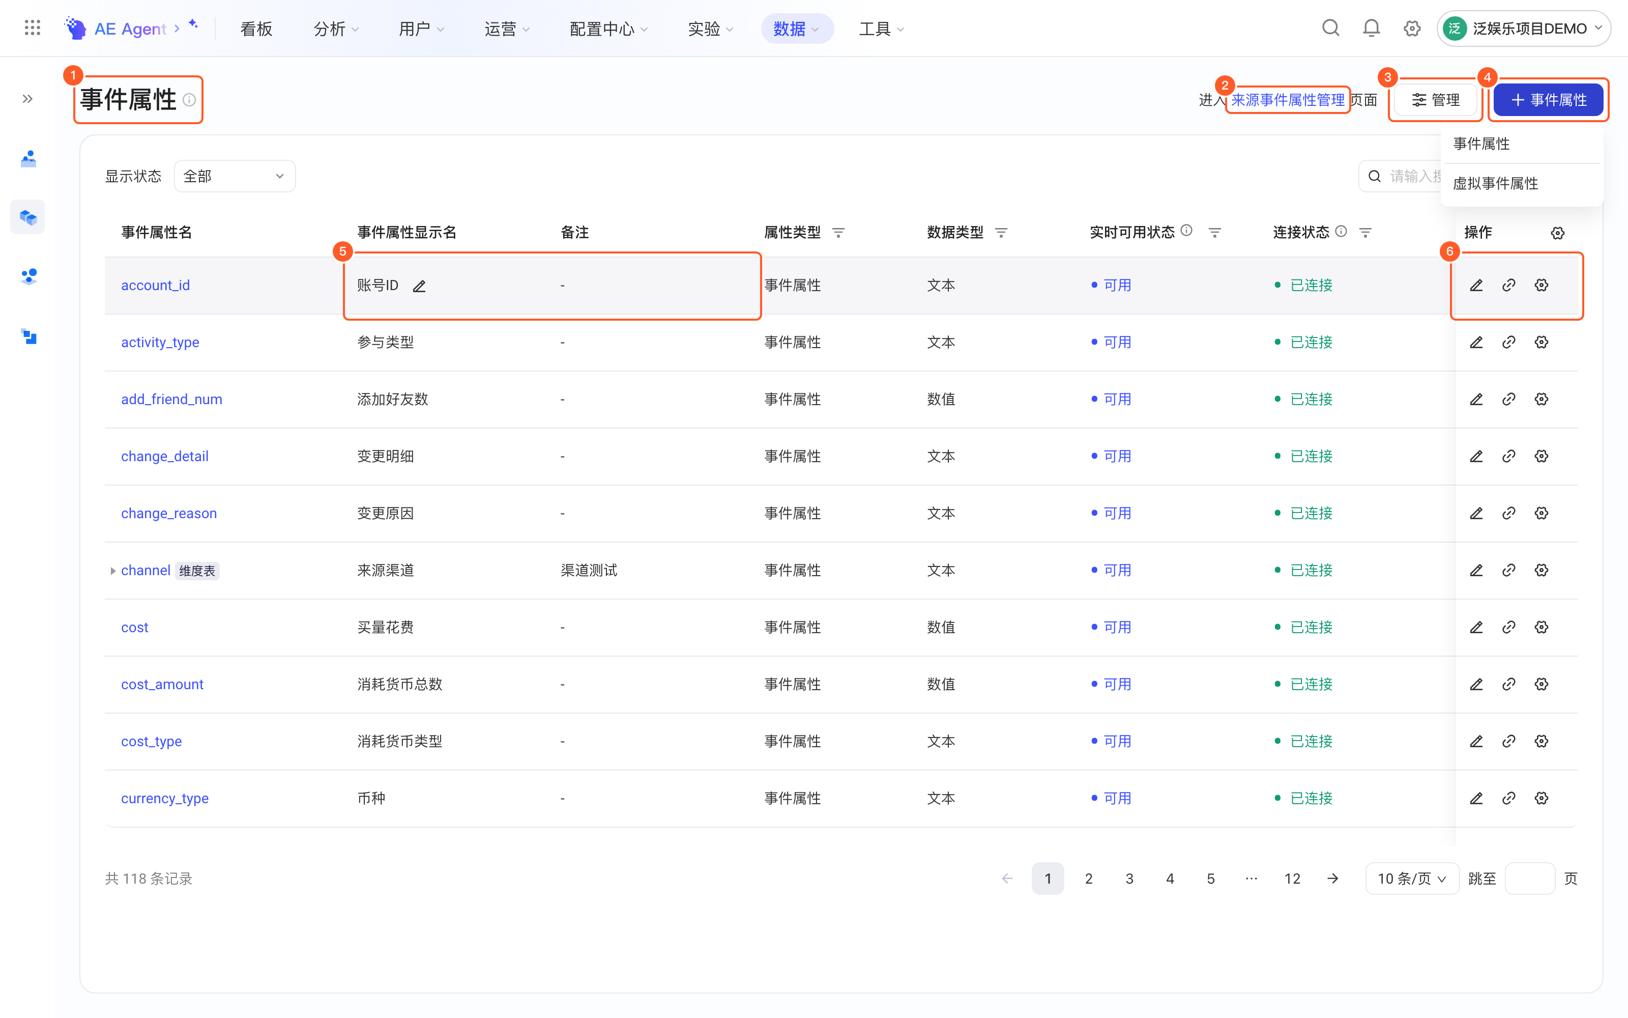The width and height of the screenshot is (1628, 1018).
Task: Open settings gear in cost_type row
Action: point(1541,741)
